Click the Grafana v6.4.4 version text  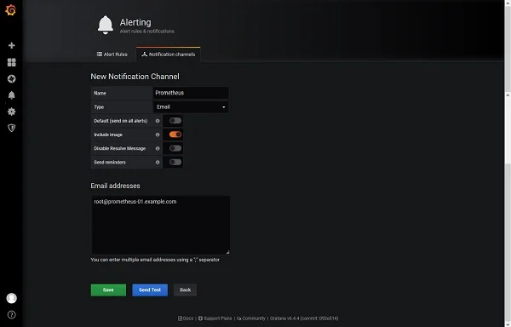click(x=304, y=318)
